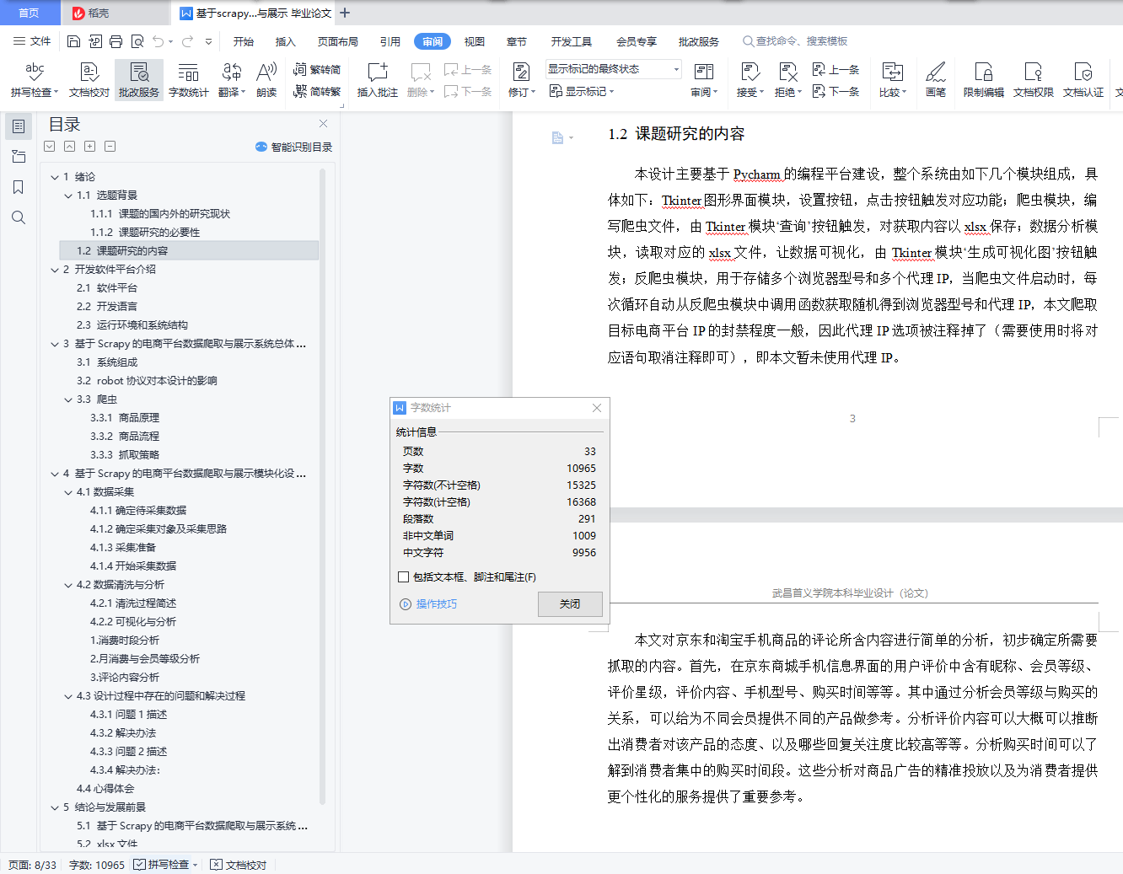Open the search panel in left sidebar

[x=19, y=217]
